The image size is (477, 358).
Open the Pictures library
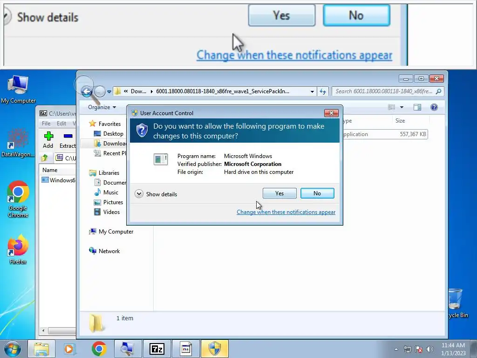click(109, 202)
